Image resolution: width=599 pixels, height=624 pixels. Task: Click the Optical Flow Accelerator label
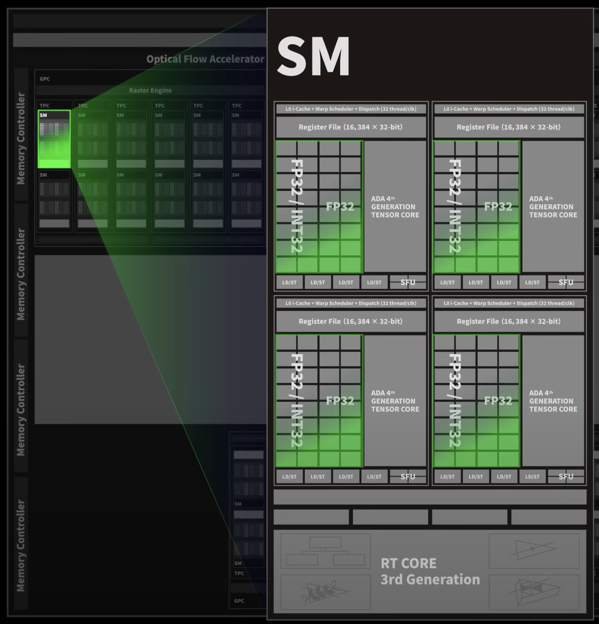tap(205, 59)
